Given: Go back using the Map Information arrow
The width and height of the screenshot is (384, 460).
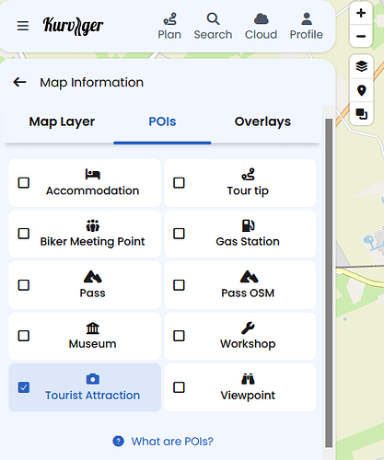Looking at the screenshot, I should (19, 82).
